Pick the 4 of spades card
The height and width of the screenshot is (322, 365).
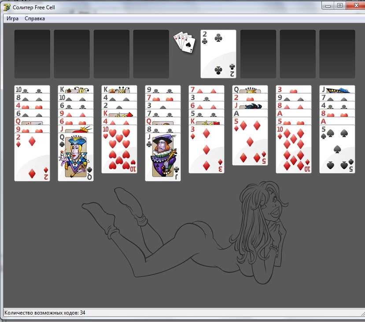coord(119,97)
